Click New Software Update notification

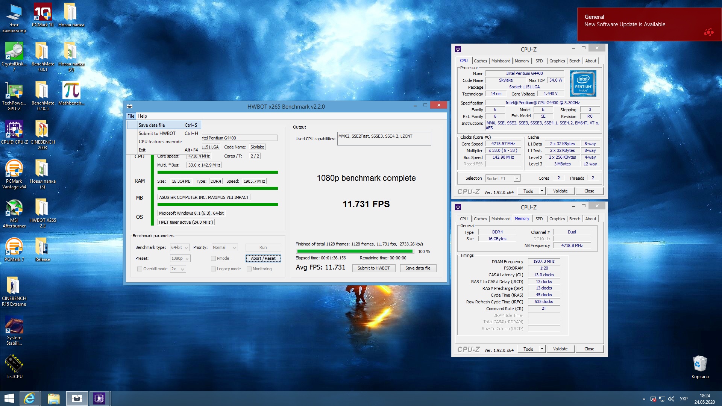point(649,24)
